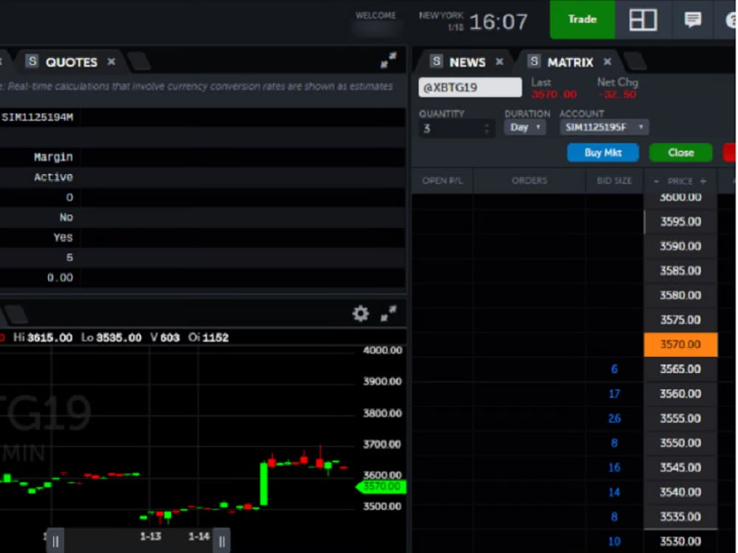Image resolution: width=738 pixels, height=553 pixels.
Task: Switch to the NEWS tab
Action: tap(467, 62)
